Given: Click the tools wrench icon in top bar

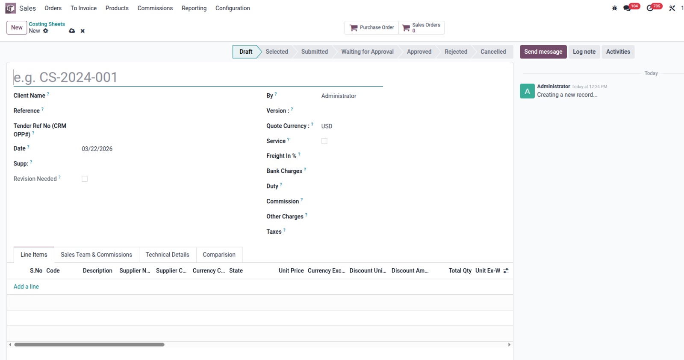Looking at the screenshot, I should [672, 8].
